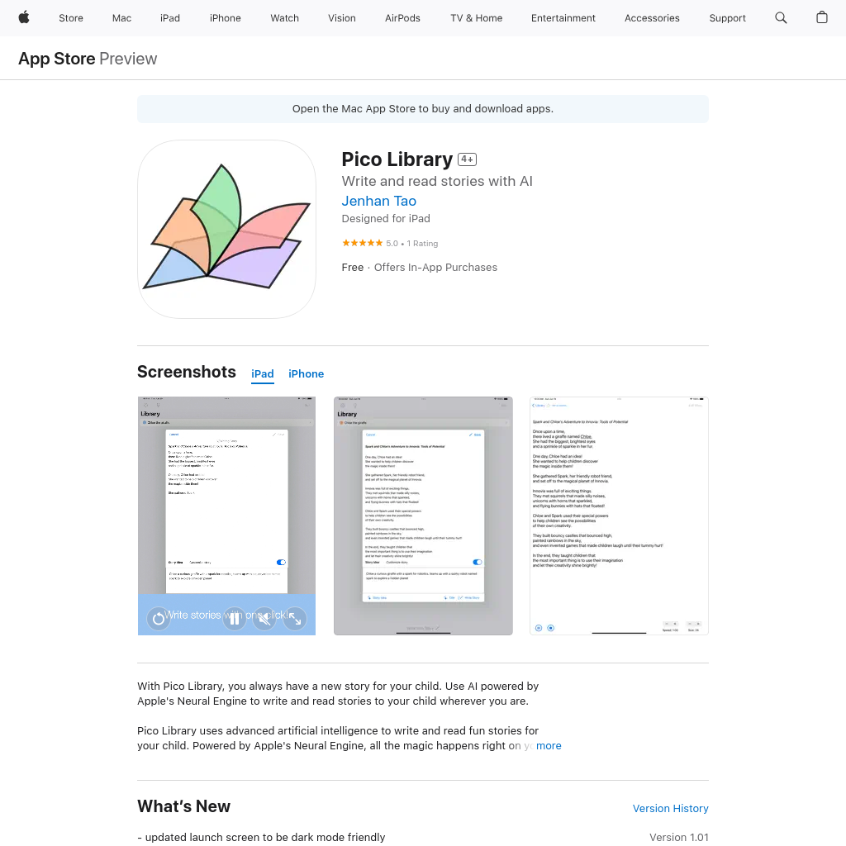Click the Pico Library app icon
846x846 pixels.
[226, 229]
